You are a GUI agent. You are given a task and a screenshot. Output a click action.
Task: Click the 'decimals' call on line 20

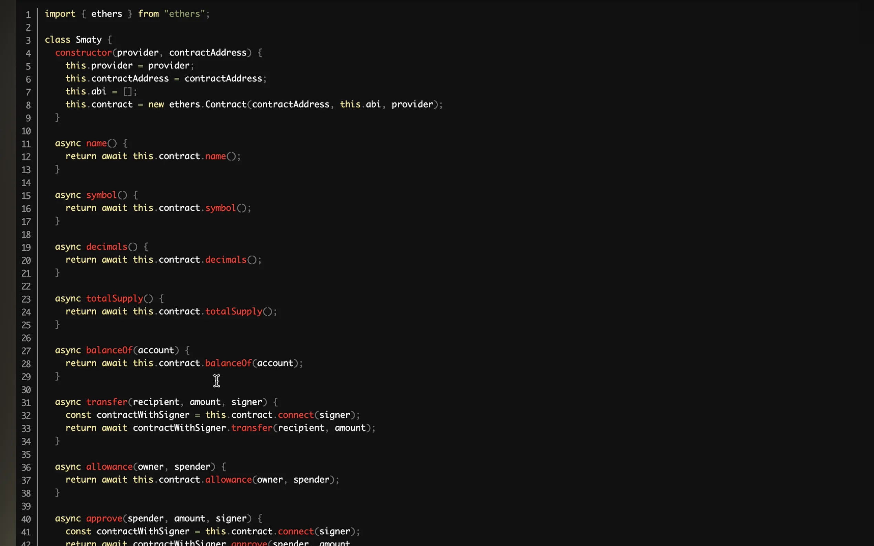click(x=226, y=260)
